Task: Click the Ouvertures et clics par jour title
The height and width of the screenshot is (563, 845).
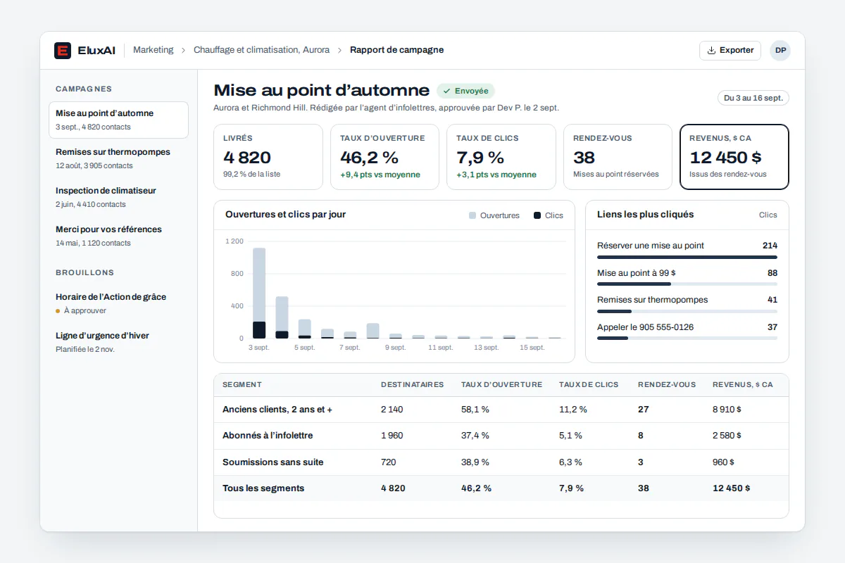Action: 285,215
